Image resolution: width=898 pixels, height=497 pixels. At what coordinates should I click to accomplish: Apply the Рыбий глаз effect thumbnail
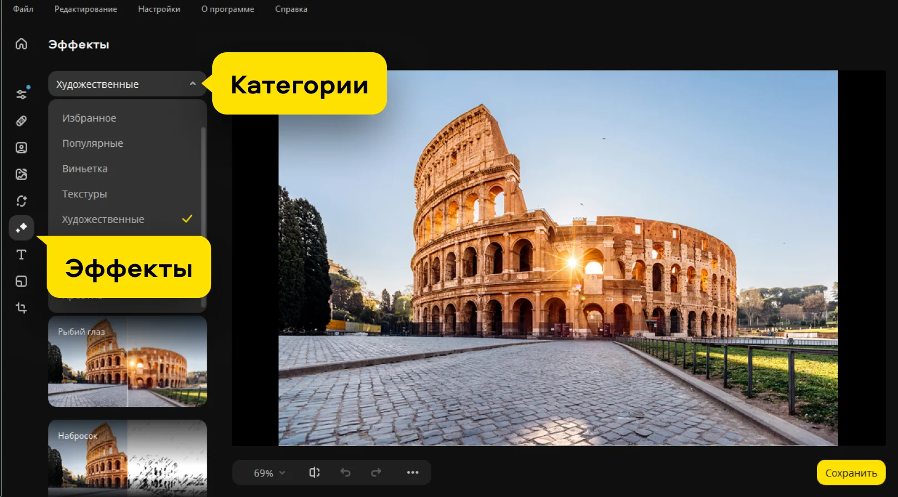pyautogui.click(x=127, y=361)
